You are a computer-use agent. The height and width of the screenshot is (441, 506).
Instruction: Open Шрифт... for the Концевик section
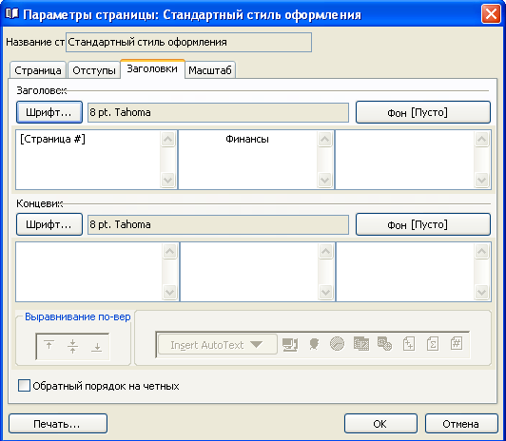click(49, 224)
